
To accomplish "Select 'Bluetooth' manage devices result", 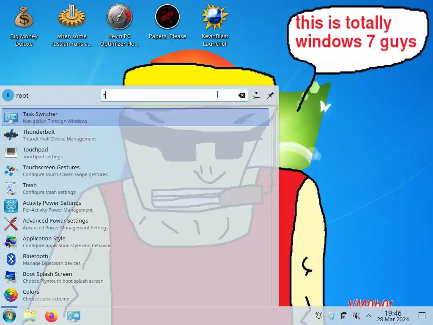I will pyautogui.click(x=136, y=259).
